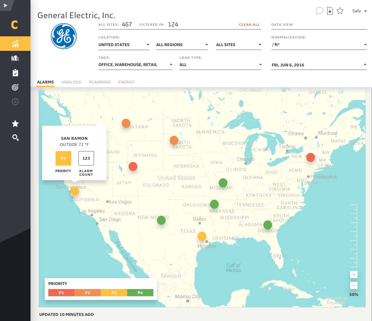Select the orange South Dakota alarm marker
The width and height of the screenshot is (372, 321).
pyautogui.click(x=174, y=141)
